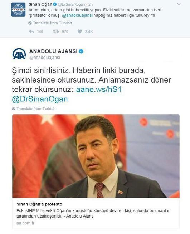Click the aa.com.tr source domain
Screen dimensions: 190x234
click(25, 223)
